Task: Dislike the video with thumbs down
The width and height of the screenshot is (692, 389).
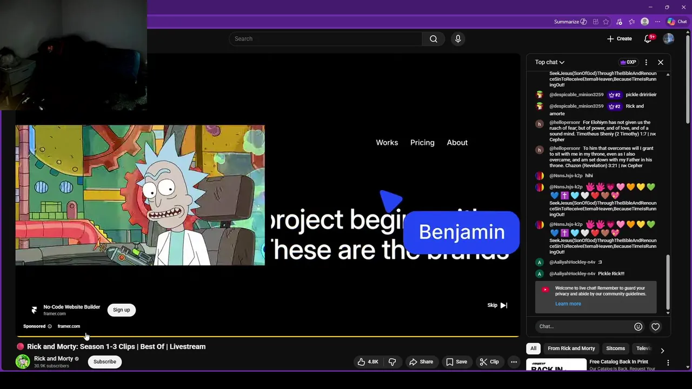Action: [392, 362]
